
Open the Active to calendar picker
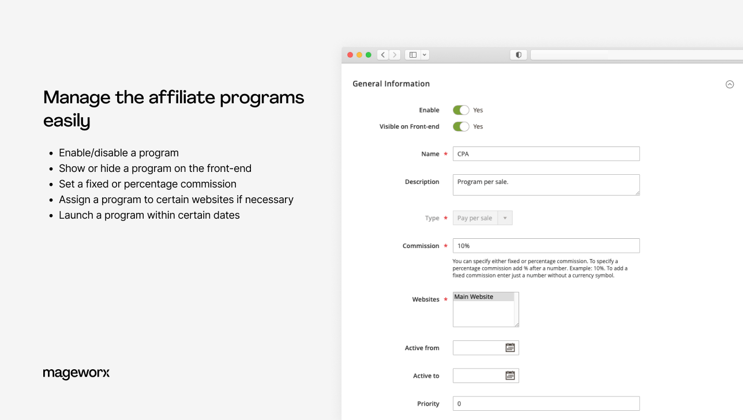point(510,376)
